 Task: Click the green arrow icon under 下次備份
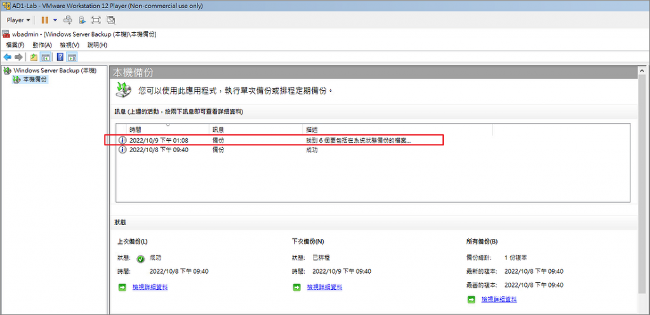(297, 287)
